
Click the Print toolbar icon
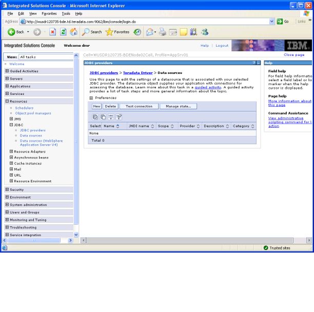click(x=163, y=32)
